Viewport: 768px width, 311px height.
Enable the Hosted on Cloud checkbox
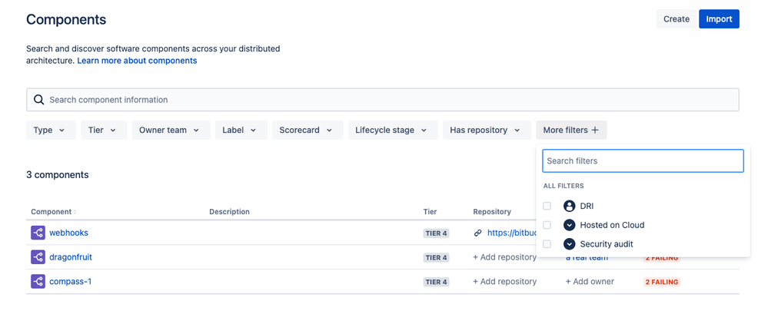[547, 225]
